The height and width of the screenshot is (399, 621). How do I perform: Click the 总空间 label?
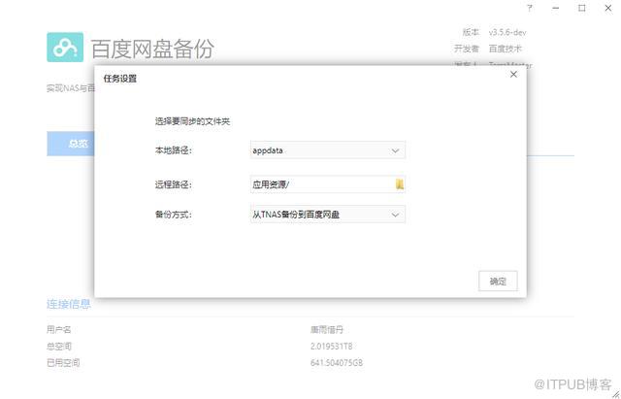59,347
